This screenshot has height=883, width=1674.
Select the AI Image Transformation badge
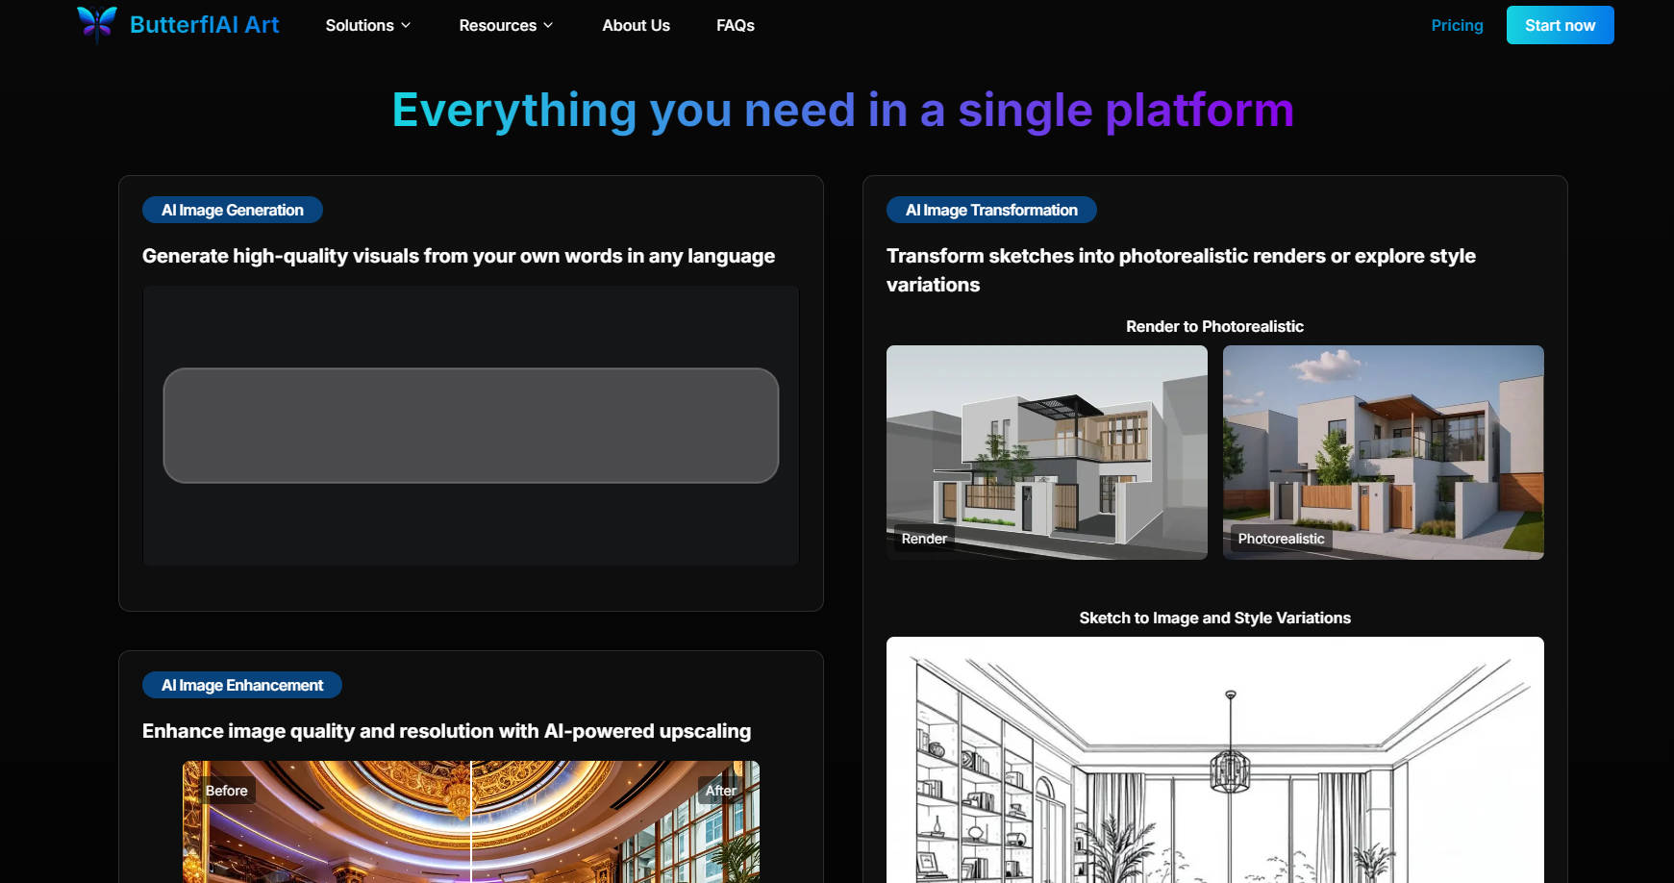[x=990, y=210]
